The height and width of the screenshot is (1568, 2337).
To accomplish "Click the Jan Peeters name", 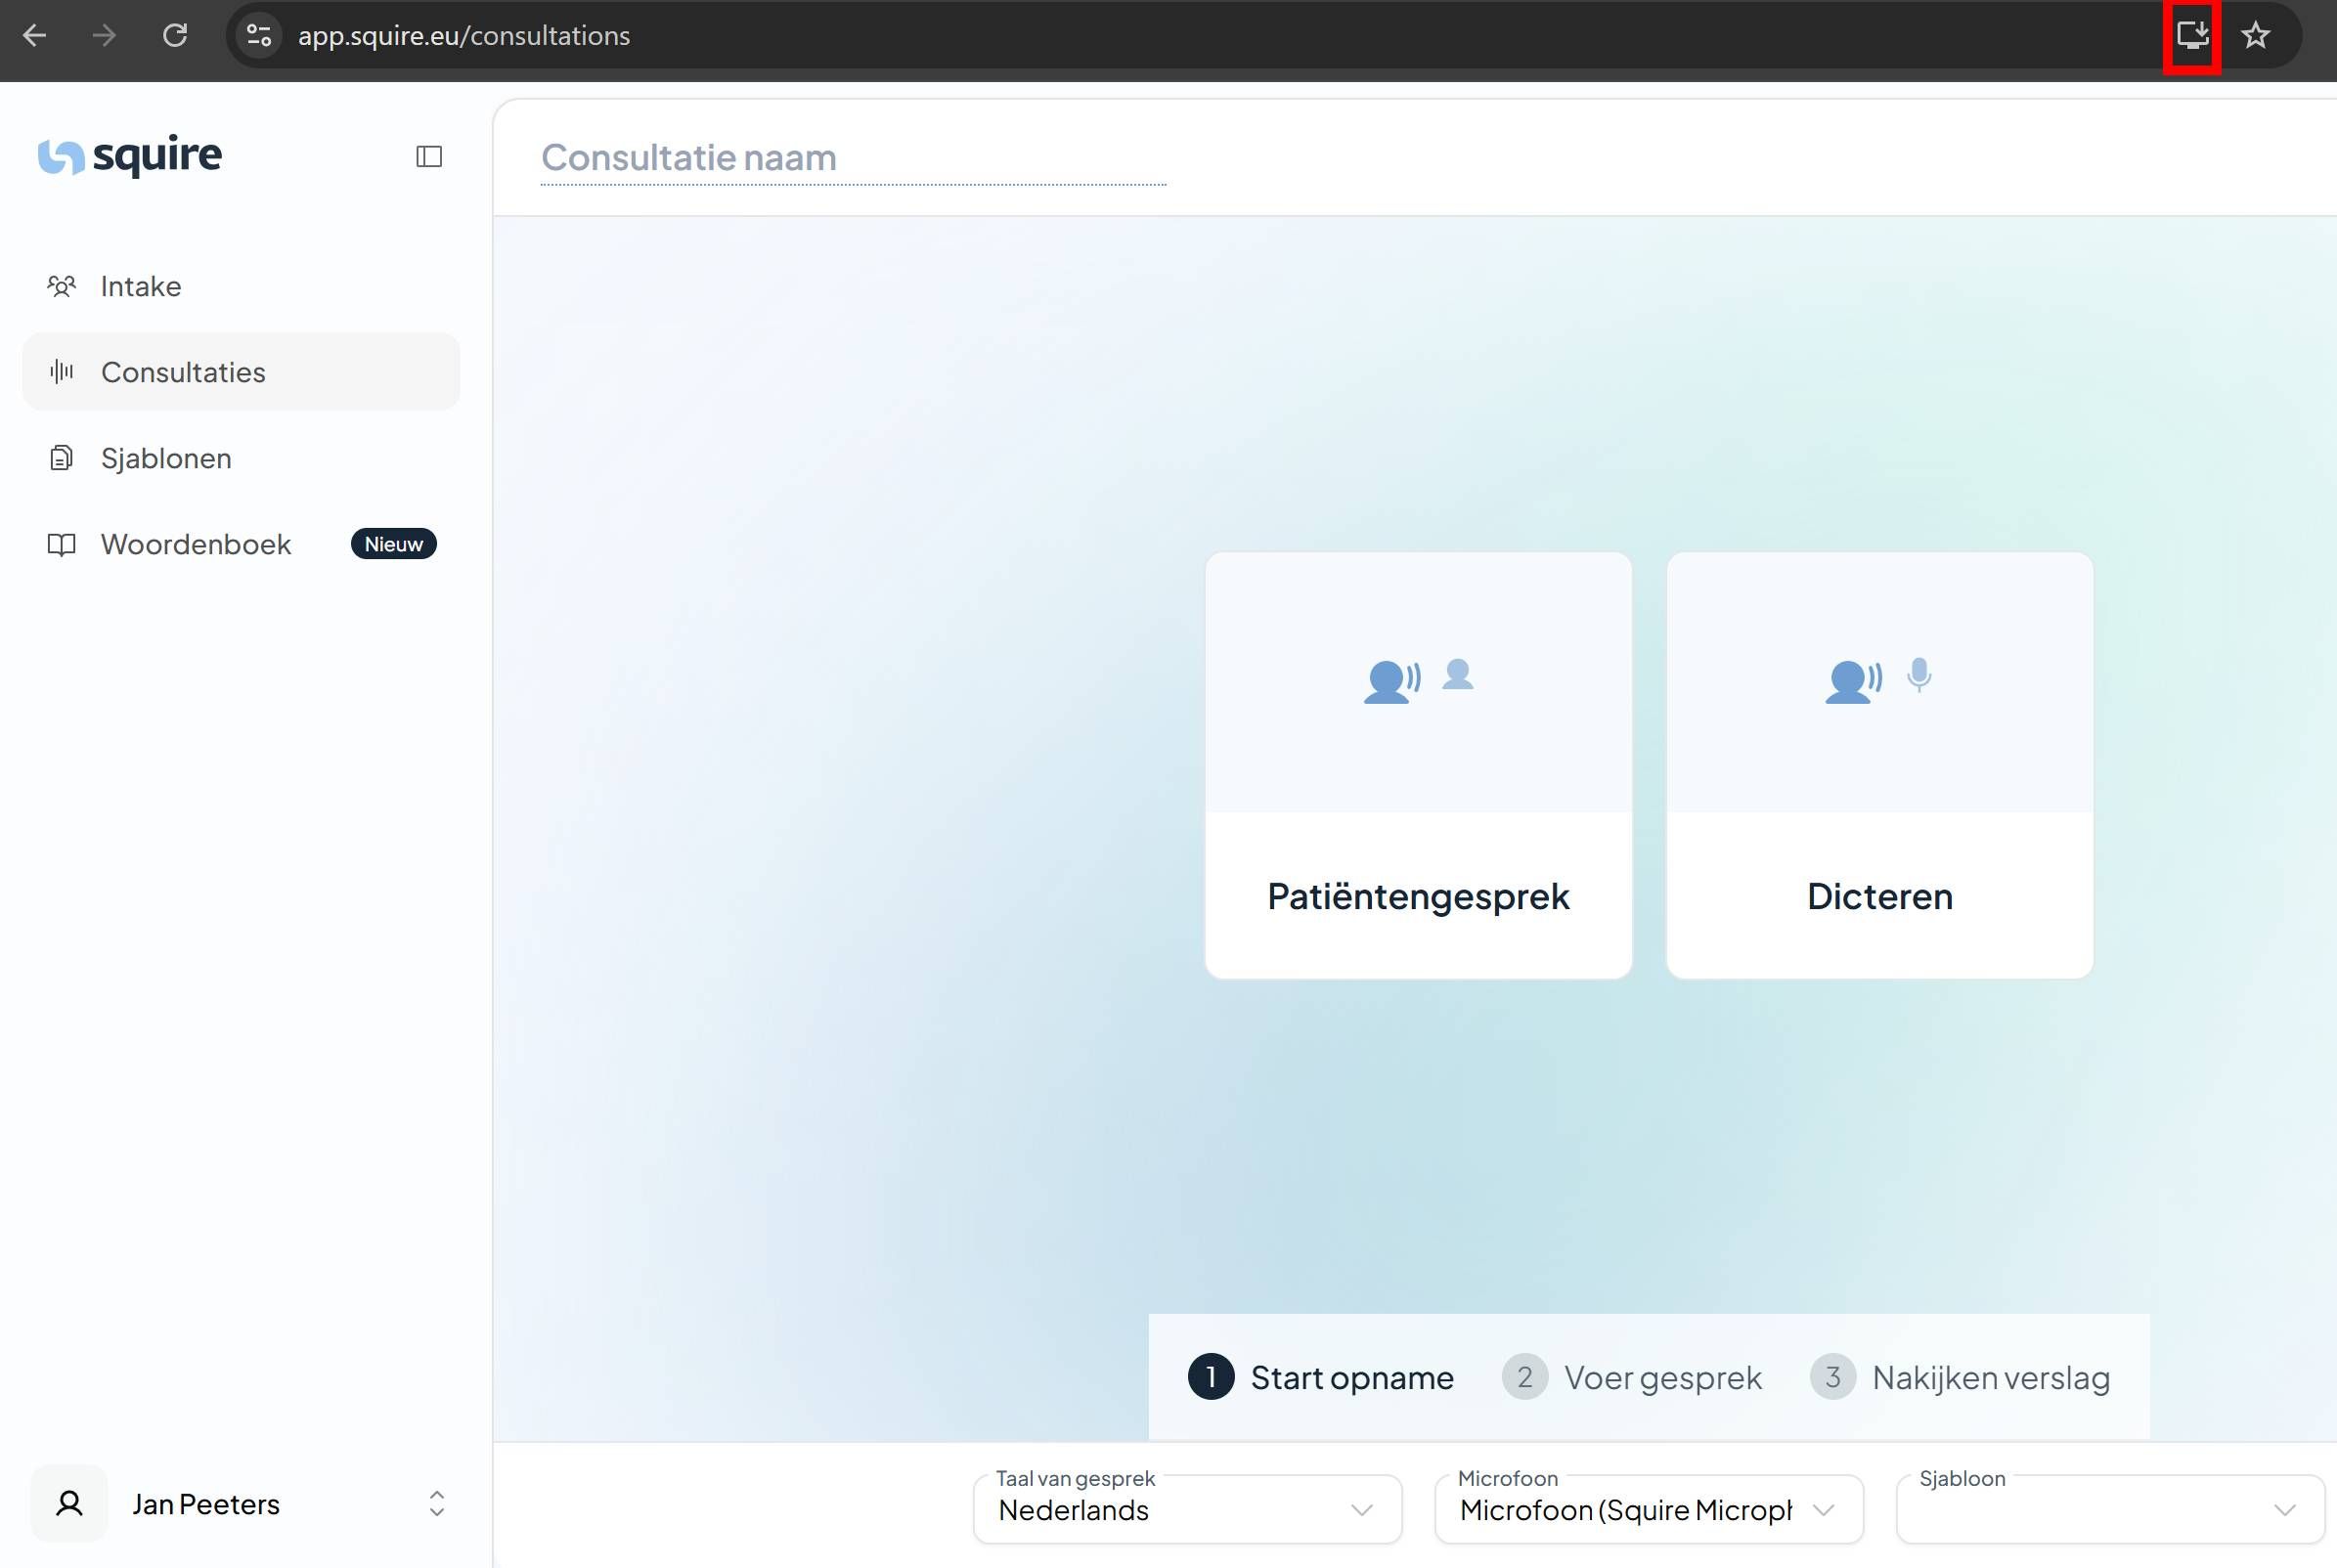I will click(x=206, y=1504).
